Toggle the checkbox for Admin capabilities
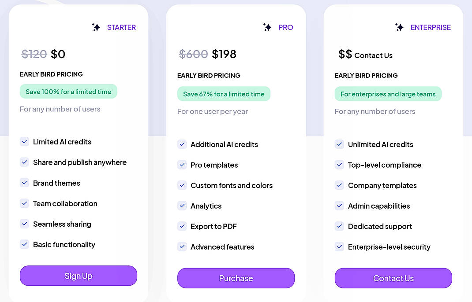Image resolution: width=472 pixels, height=302 pixels. [340, 206]
